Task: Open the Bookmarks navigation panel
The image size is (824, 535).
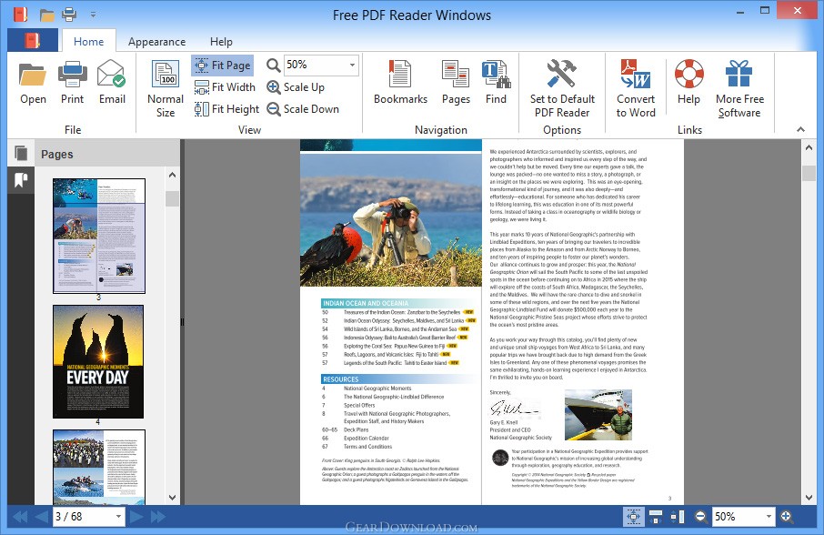Action: [400, 83]
